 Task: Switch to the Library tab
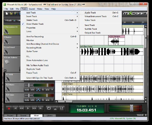[50, 115]
